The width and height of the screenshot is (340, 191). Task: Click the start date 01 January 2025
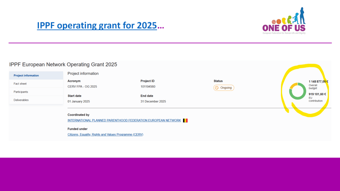pyautogui.click(x=78, y=101)
